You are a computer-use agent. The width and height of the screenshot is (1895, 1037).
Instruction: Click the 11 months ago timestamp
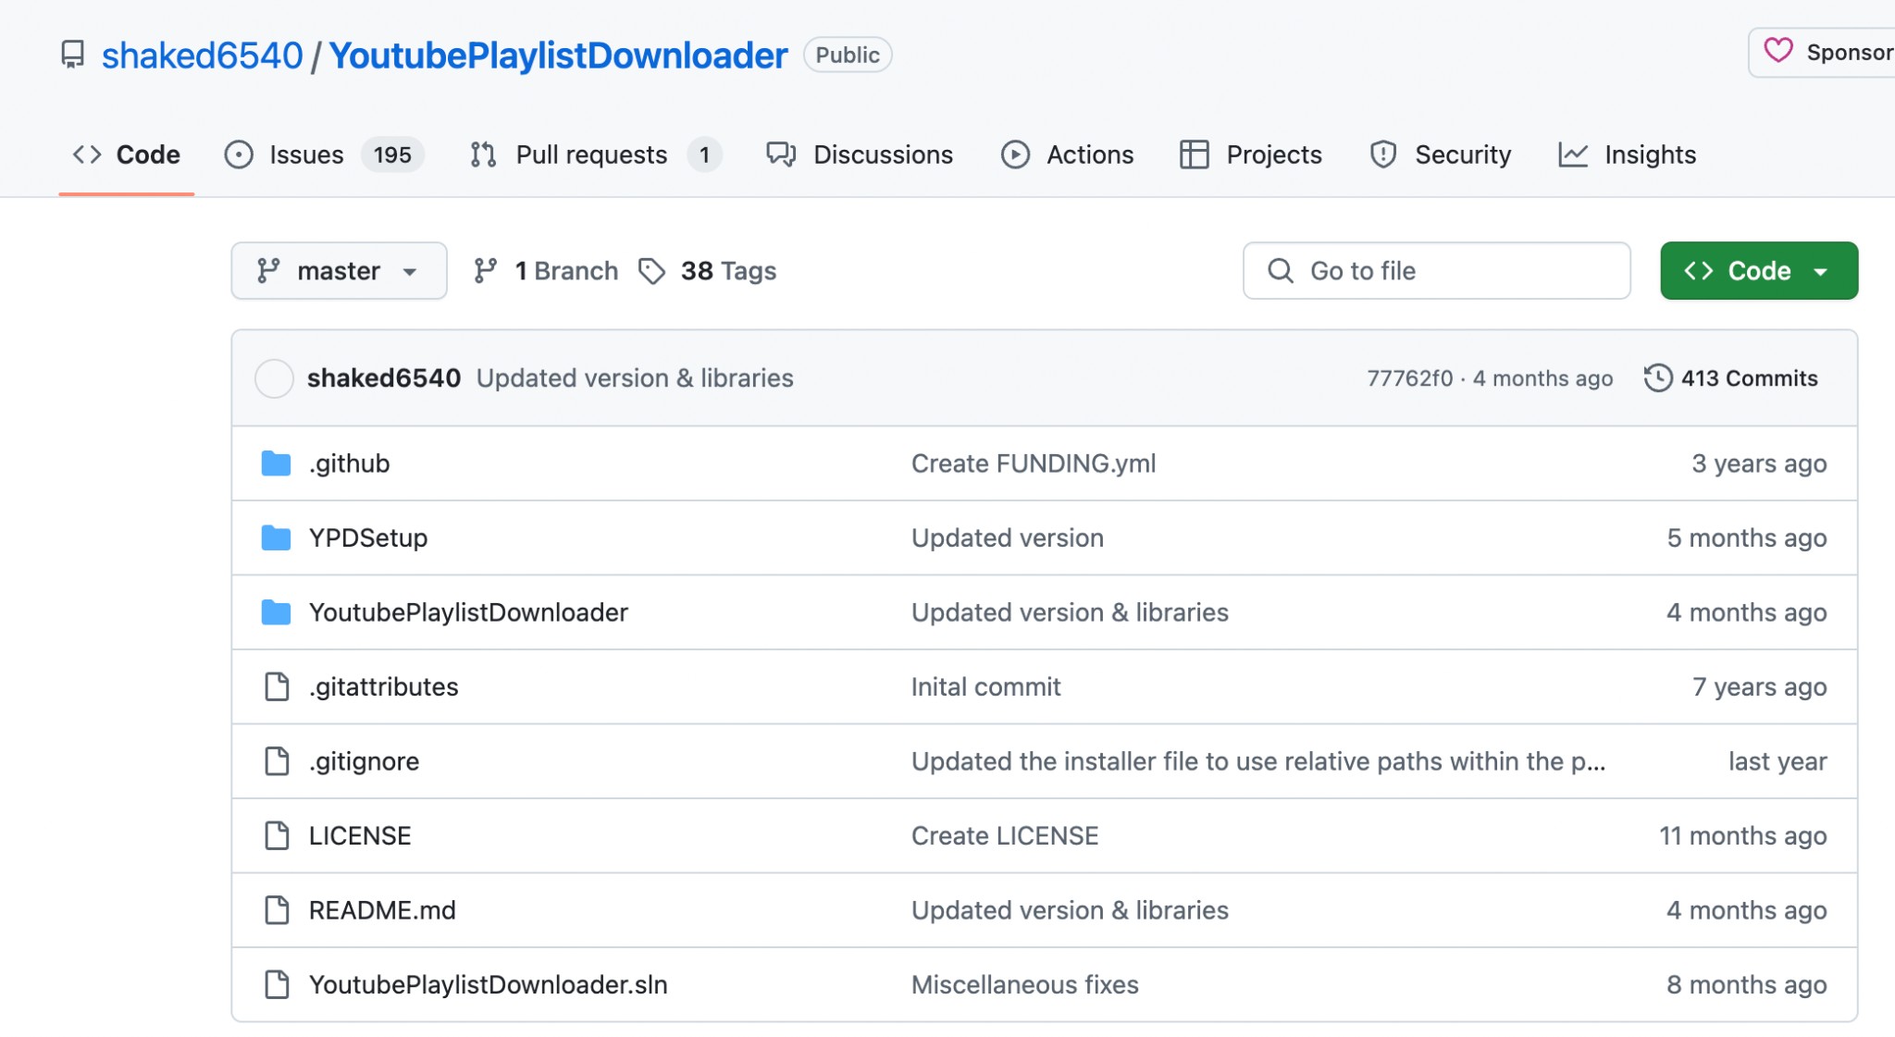coord(1743,835)
